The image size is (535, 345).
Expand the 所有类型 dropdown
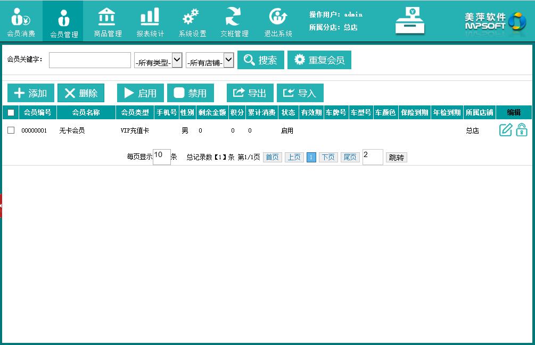coord(158,60)
